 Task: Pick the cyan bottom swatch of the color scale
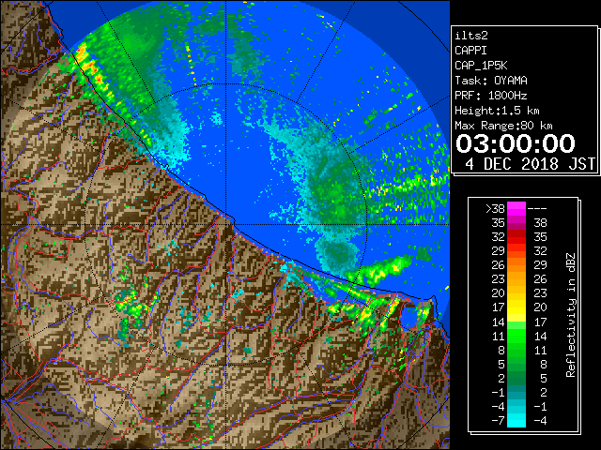coord(516,421)
